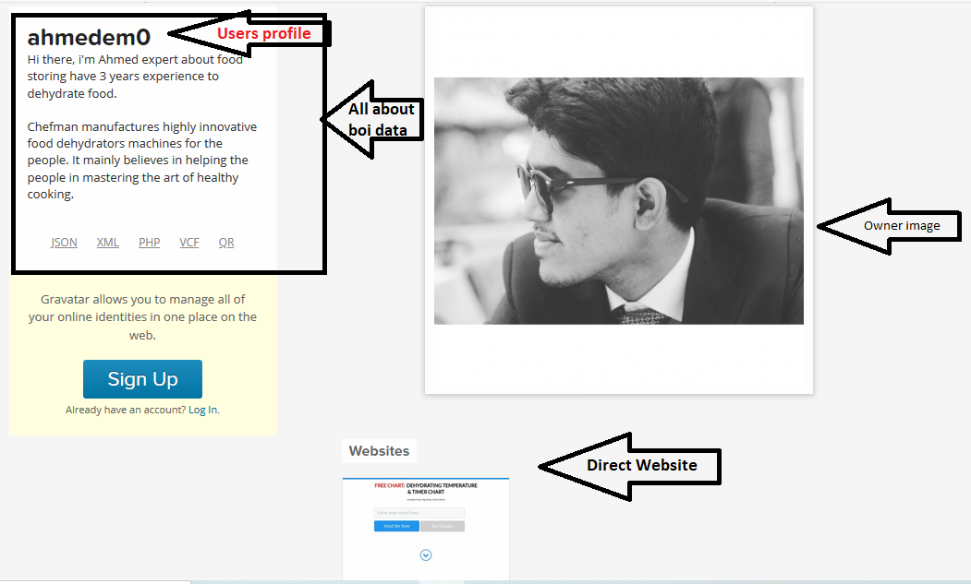Click the ahmedem0 username heading
This screenshot has height=584, width=971.
[89, 38]
